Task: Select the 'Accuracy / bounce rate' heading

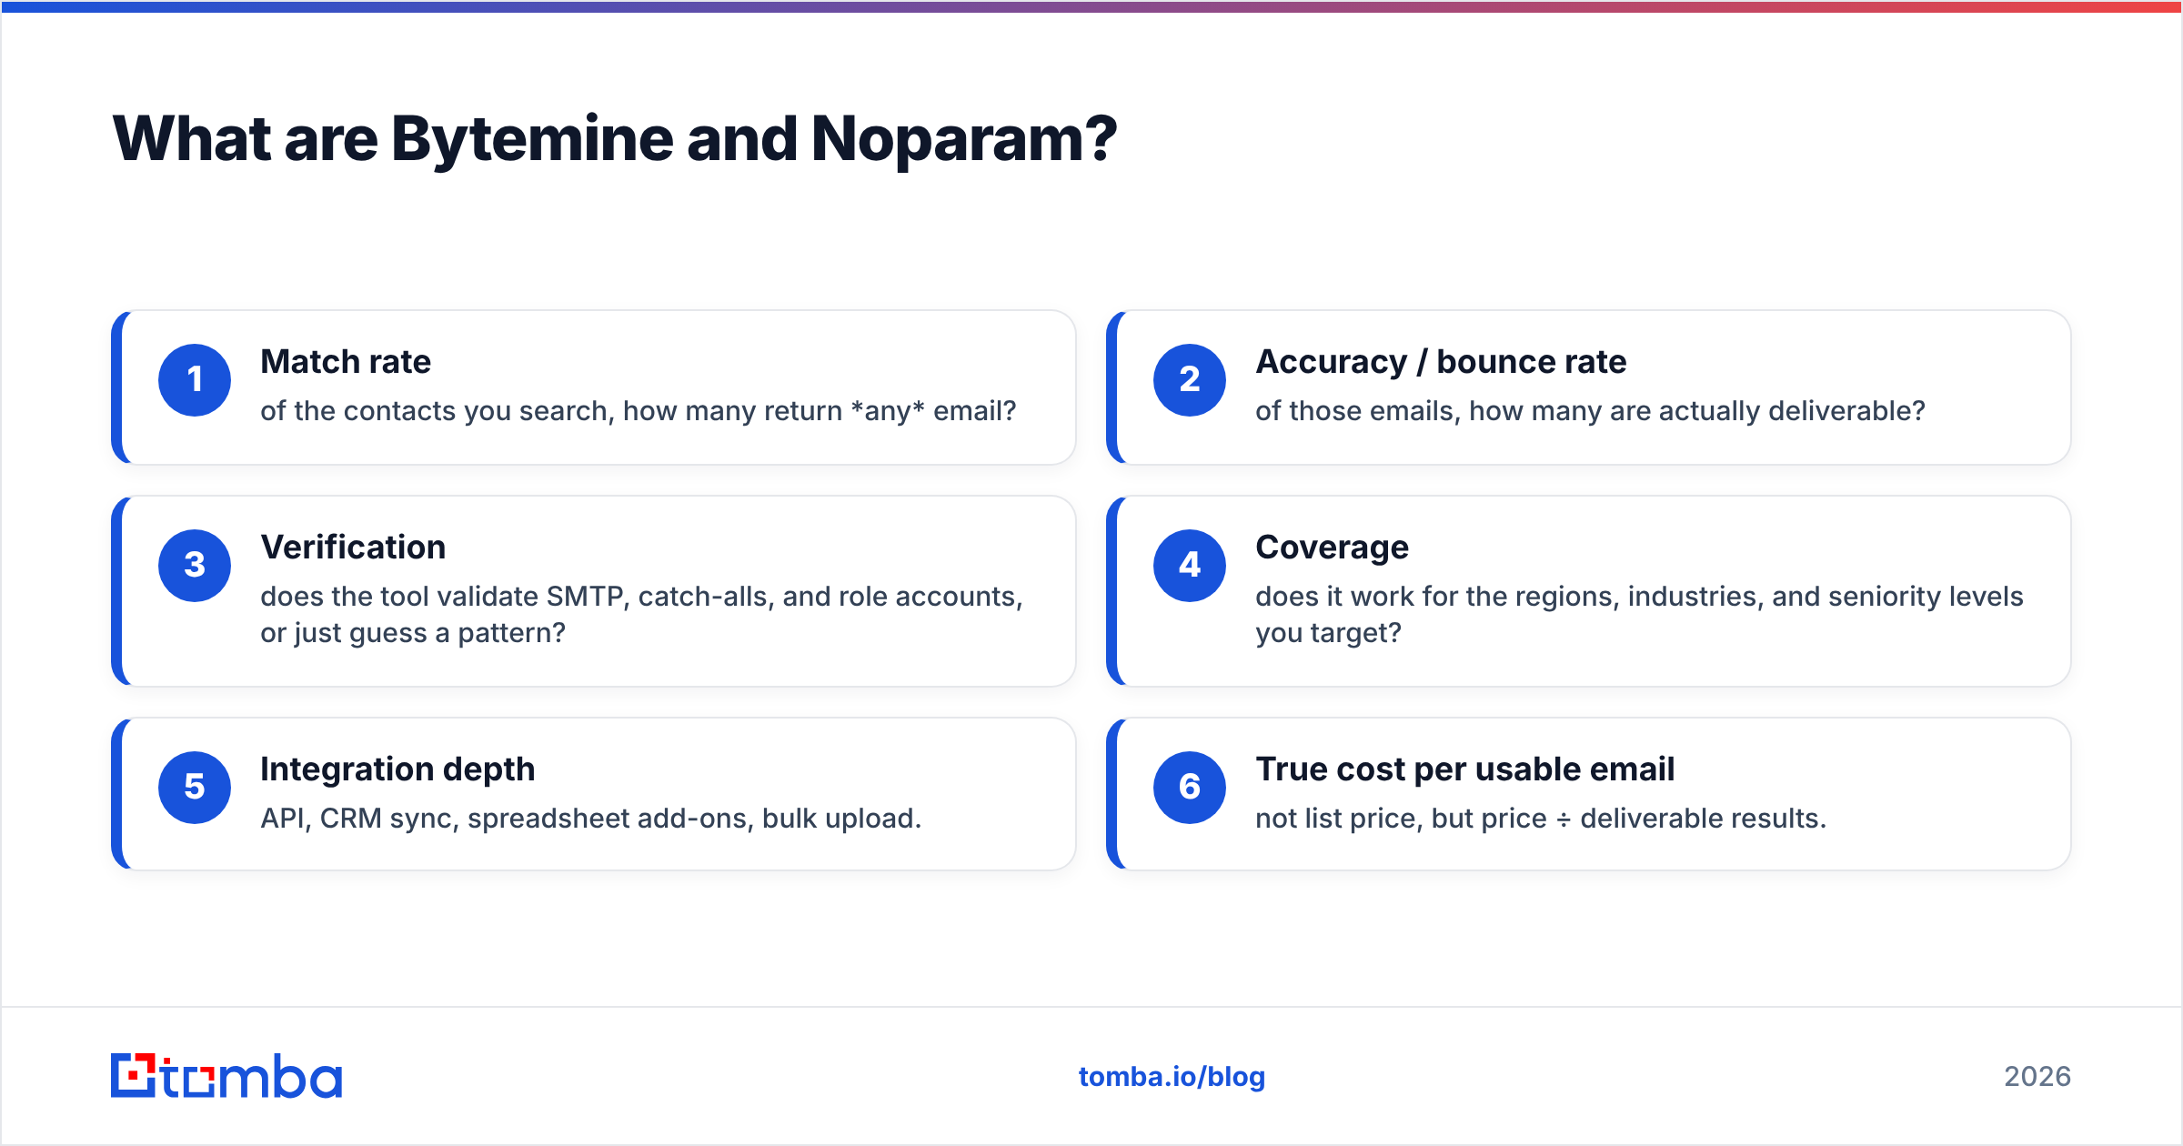Action: coord(1441,362)
